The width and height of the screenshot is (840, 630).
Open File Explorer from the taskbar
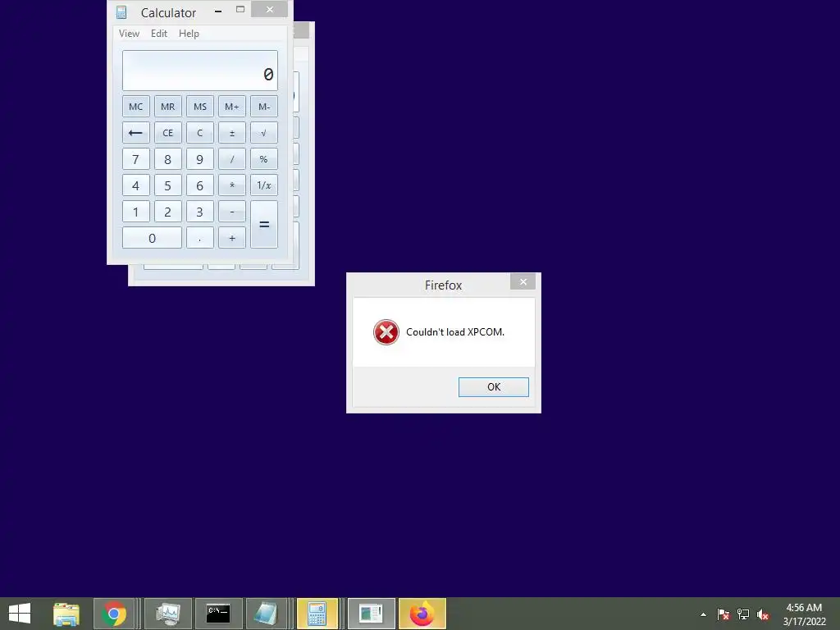click(66, 614)
